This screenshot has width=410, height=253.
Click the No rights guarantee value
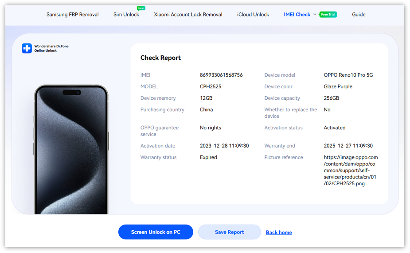(211, 128)
